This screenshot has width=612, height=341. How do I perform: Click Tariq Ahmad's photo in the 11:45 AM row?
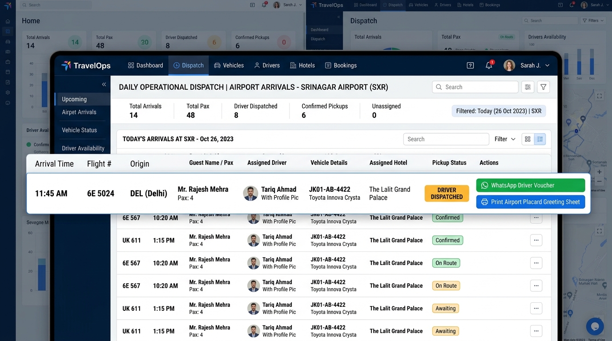point(250,193)
